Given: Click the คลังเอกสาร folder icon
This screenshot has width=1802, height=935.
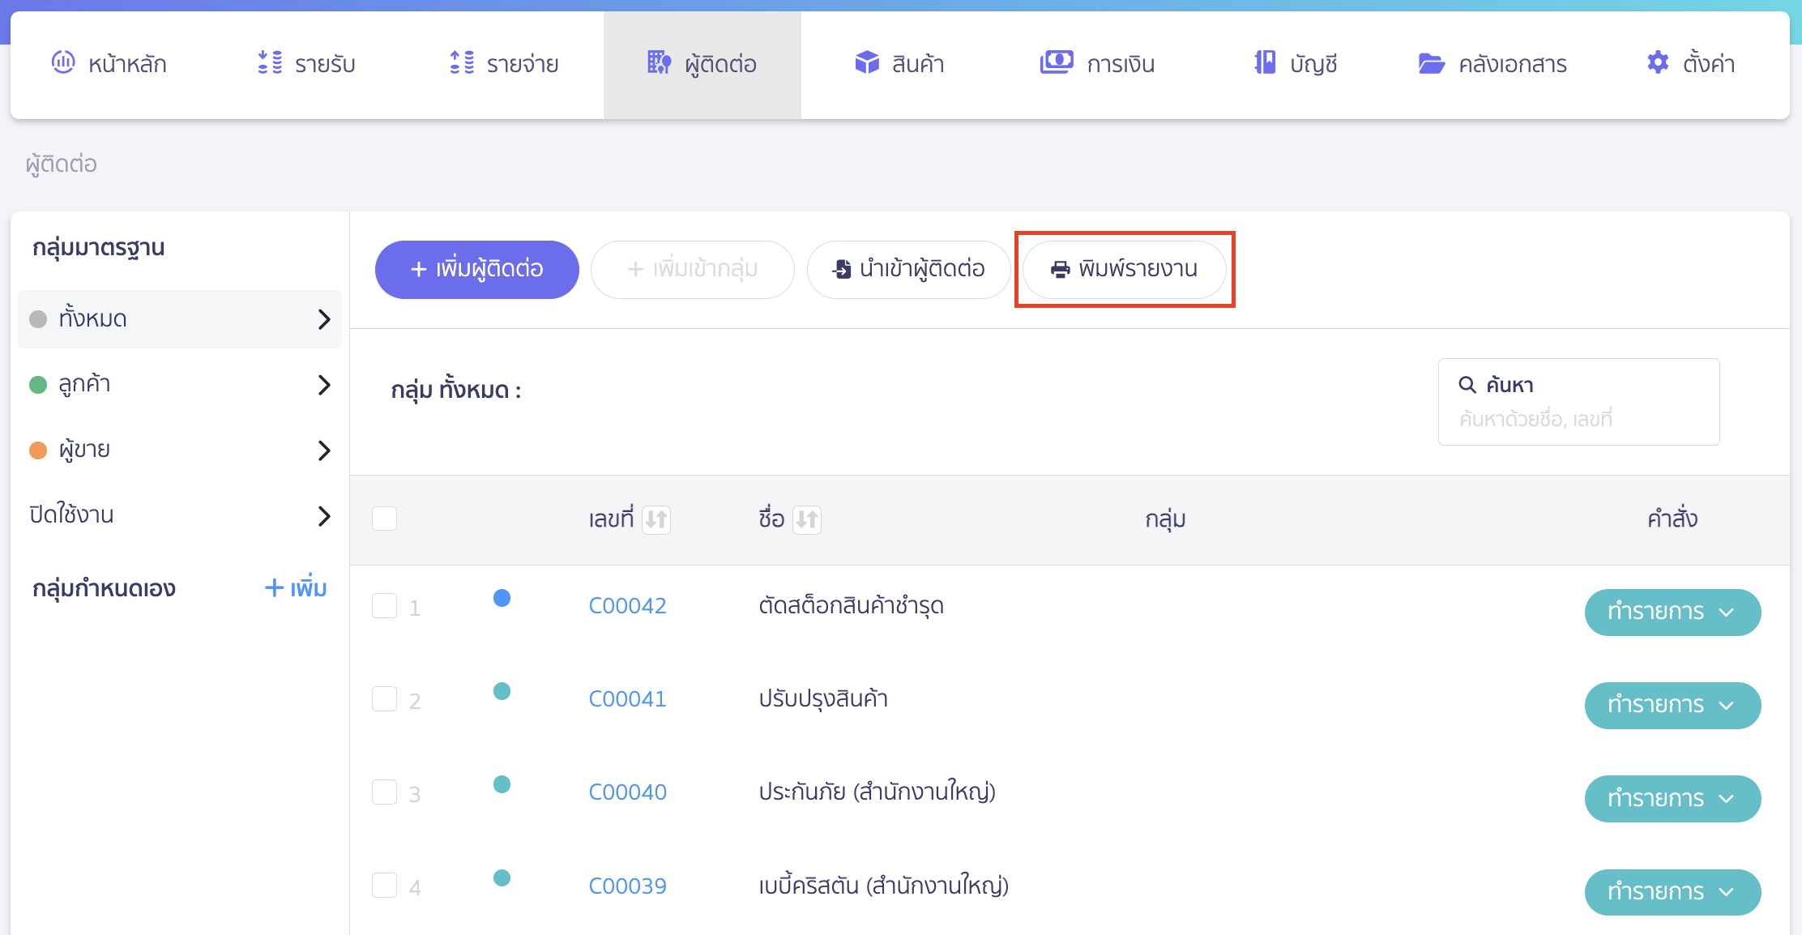Looking at the screenshot, I should [1431, 63].
